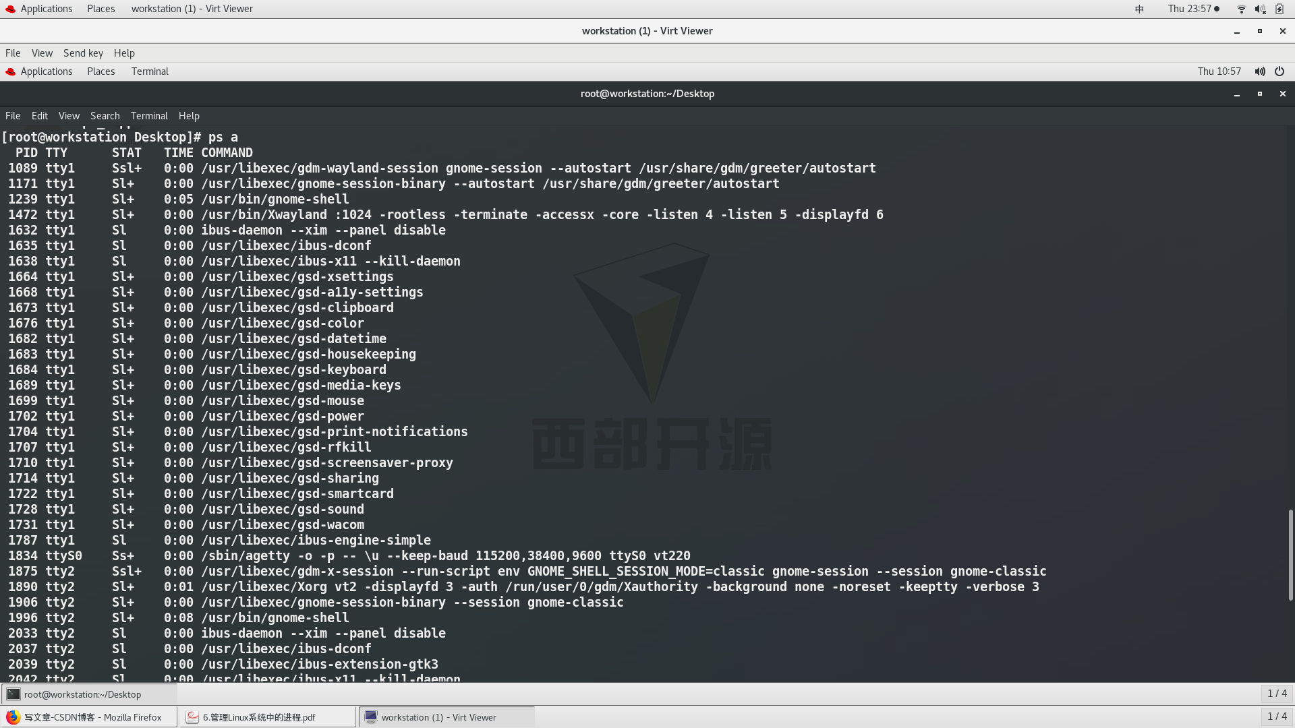Open the Virt Viewer View menu
The width and height of the screenshot is (1295, 728).
[42, 53]
